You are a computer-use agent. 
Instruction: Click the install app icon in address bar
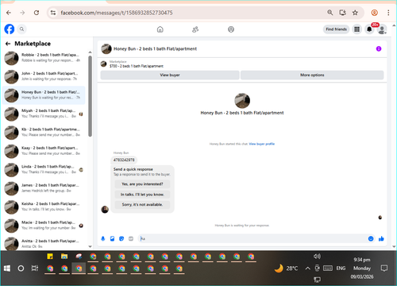pos(342,13)
